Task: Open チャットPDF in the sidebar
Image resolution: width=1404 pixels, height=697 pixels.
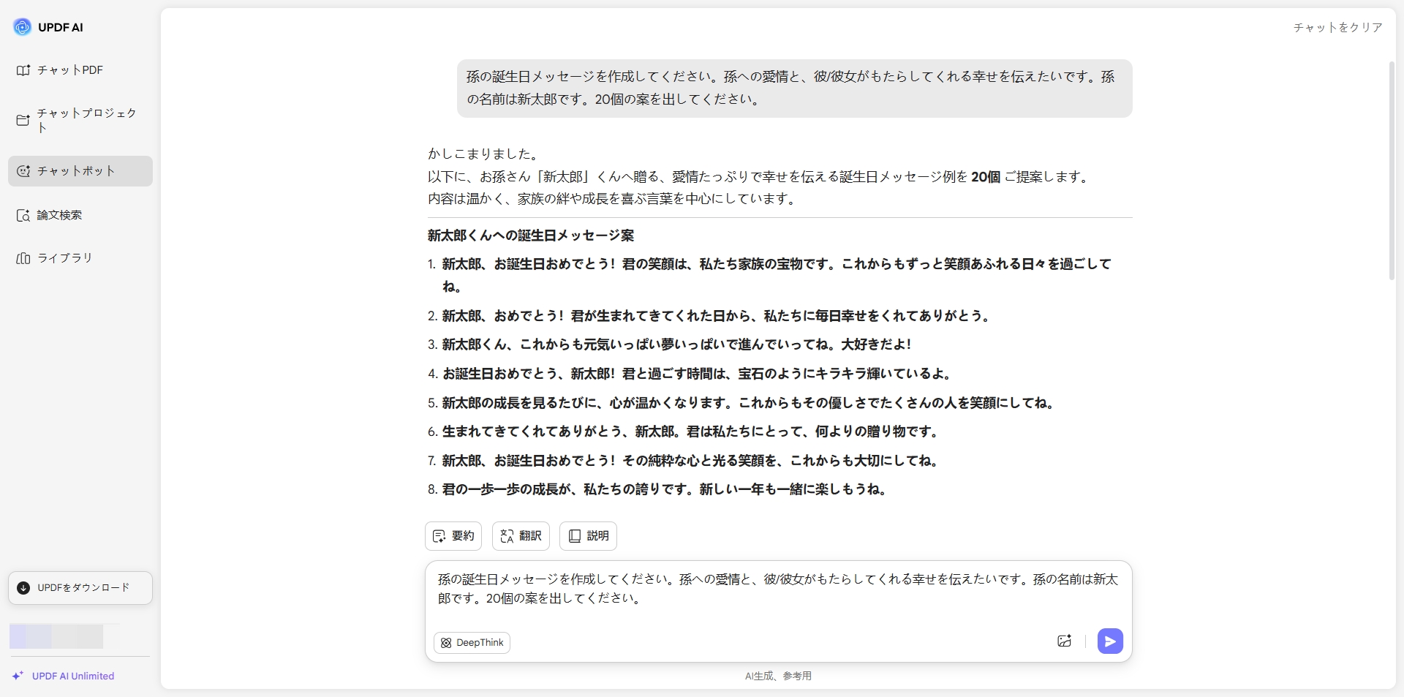Action: click(x=80, y=70)
